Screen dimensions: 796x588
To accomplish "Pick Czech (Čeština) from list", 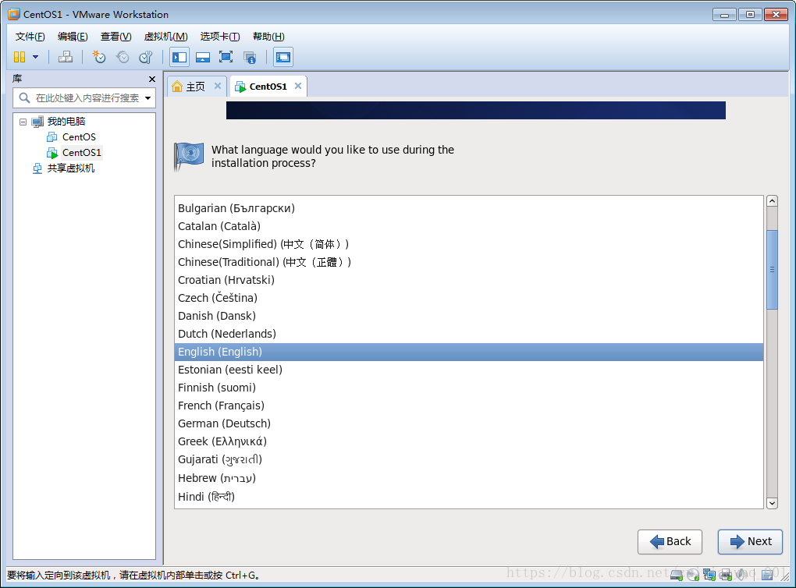I will pos(468,298).
